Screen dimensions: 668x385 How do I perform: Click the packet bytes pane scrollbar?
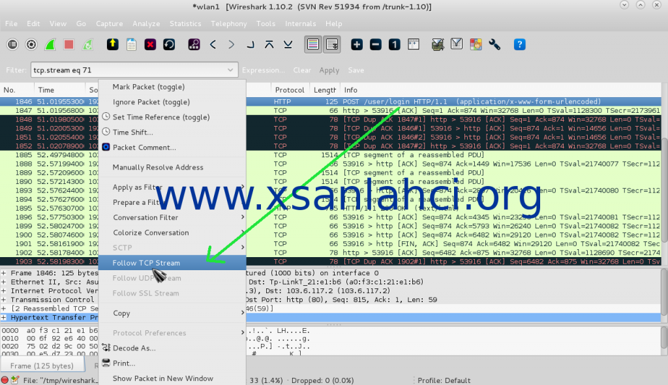(665, 341)
